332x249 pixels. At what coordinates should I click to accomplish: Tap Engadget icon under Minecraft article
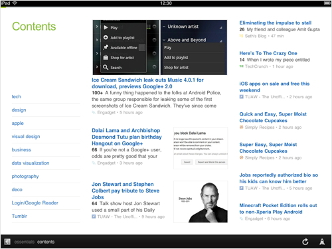coord(241,218)
